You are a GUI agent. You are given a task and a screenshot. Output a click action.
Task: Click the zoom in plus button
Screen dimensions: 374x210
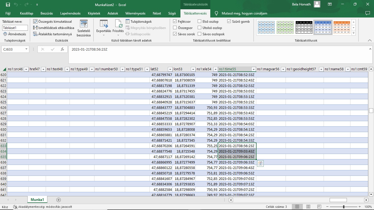(360, 207)
